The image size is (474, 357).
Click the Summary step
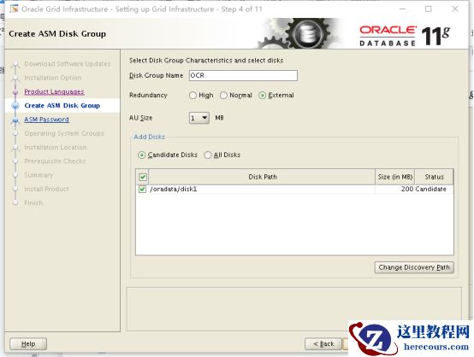pos(39,175)
